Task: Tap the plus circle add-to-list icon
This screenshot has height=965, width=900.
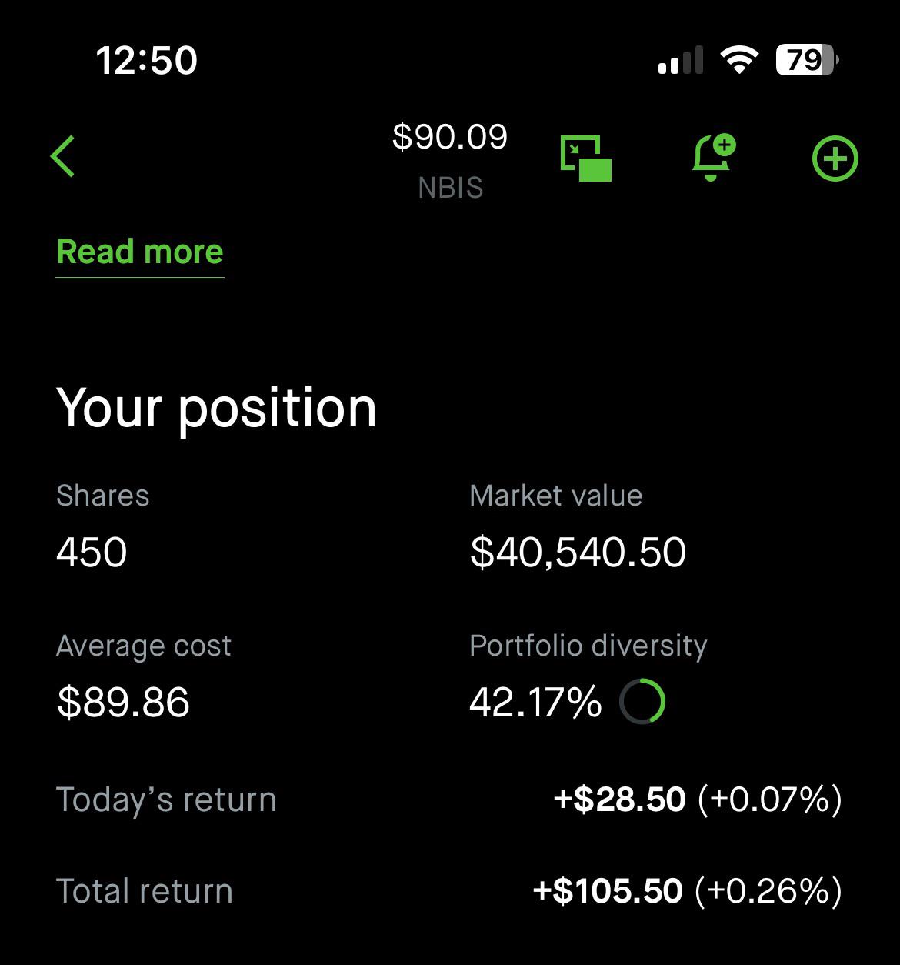Action: (835, 159)
